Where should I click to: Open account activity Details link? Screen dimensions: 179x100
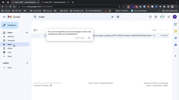(x=166, y=86)
